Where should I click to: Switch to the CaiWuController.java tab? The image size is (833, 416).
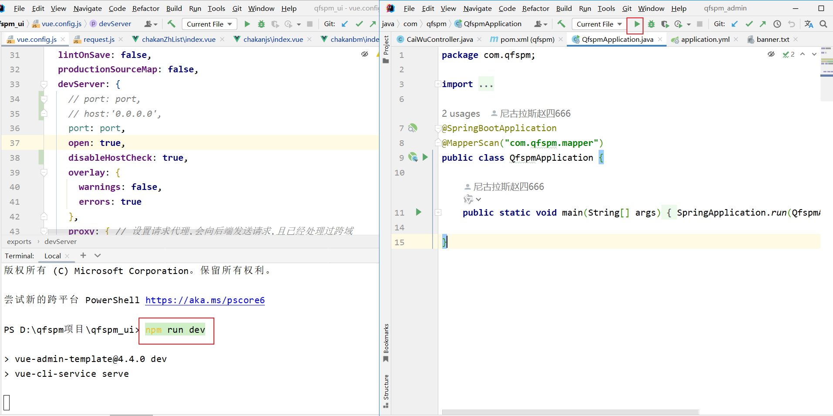click(x=440, y=39)
